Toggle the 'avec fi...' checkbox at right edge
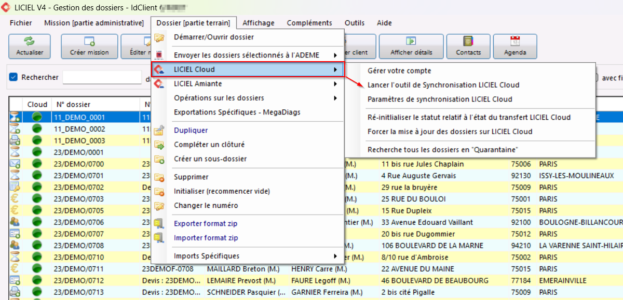This screenshot has height=300, width=623. 598,77
